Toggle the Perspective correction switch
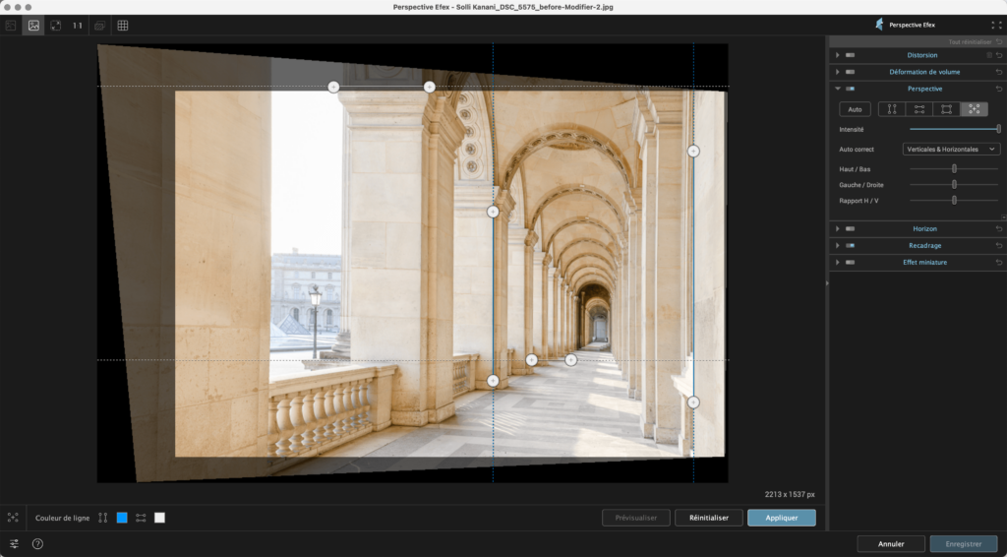 851,89
